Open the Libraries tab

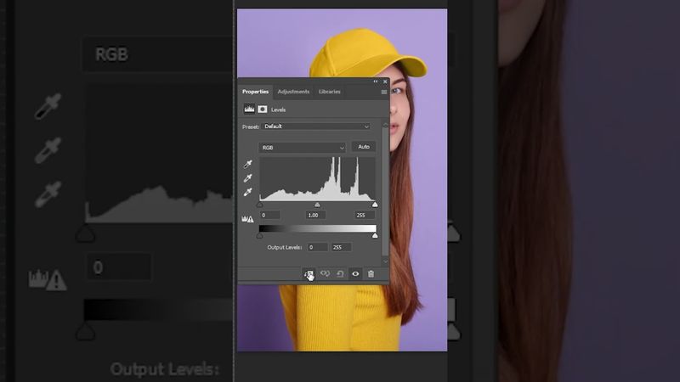click(329, 92)
